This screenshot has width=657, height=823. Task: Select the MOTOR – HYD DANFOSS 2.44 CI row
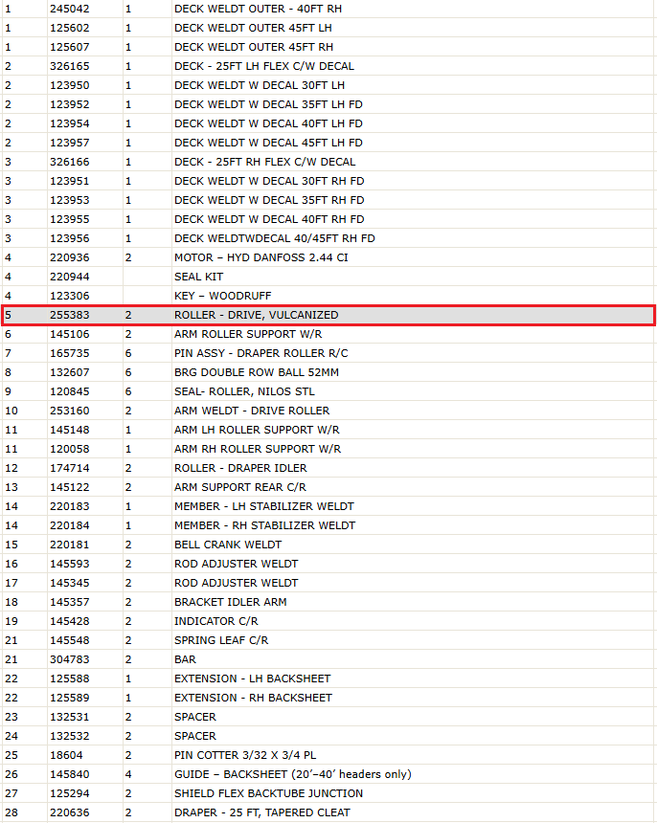pyautogui.click(x=328, y=257)
